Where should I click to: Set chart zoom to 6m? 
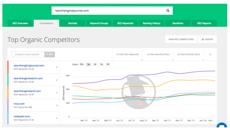tap(82, 64)
